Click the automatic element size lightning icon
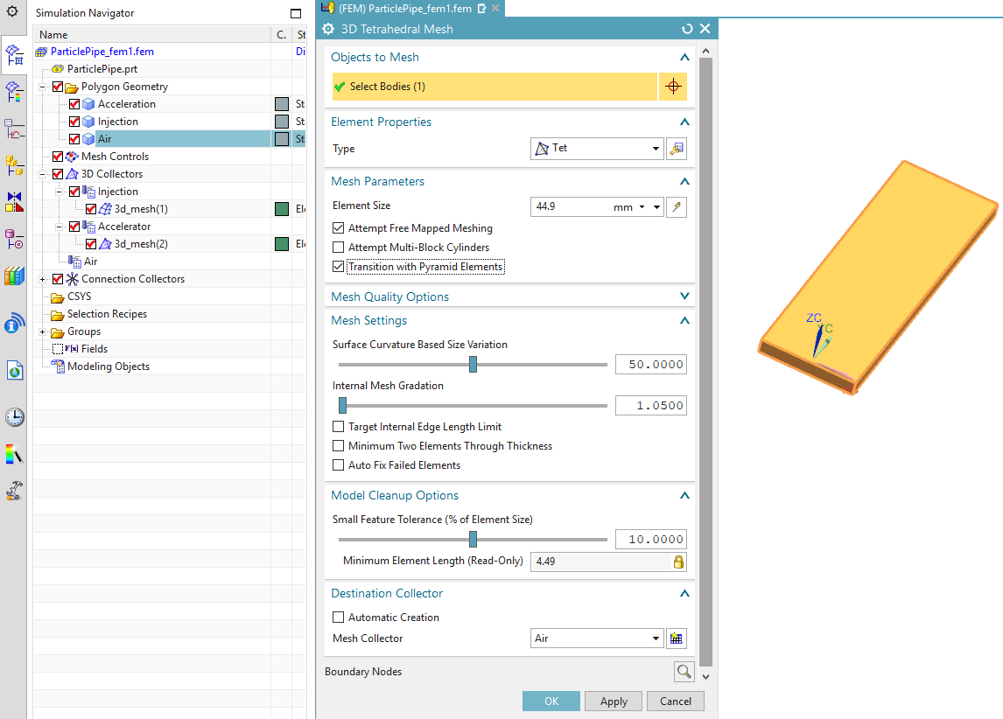The width and height of the screenshot is (1003, 719). tap(676, 207)
